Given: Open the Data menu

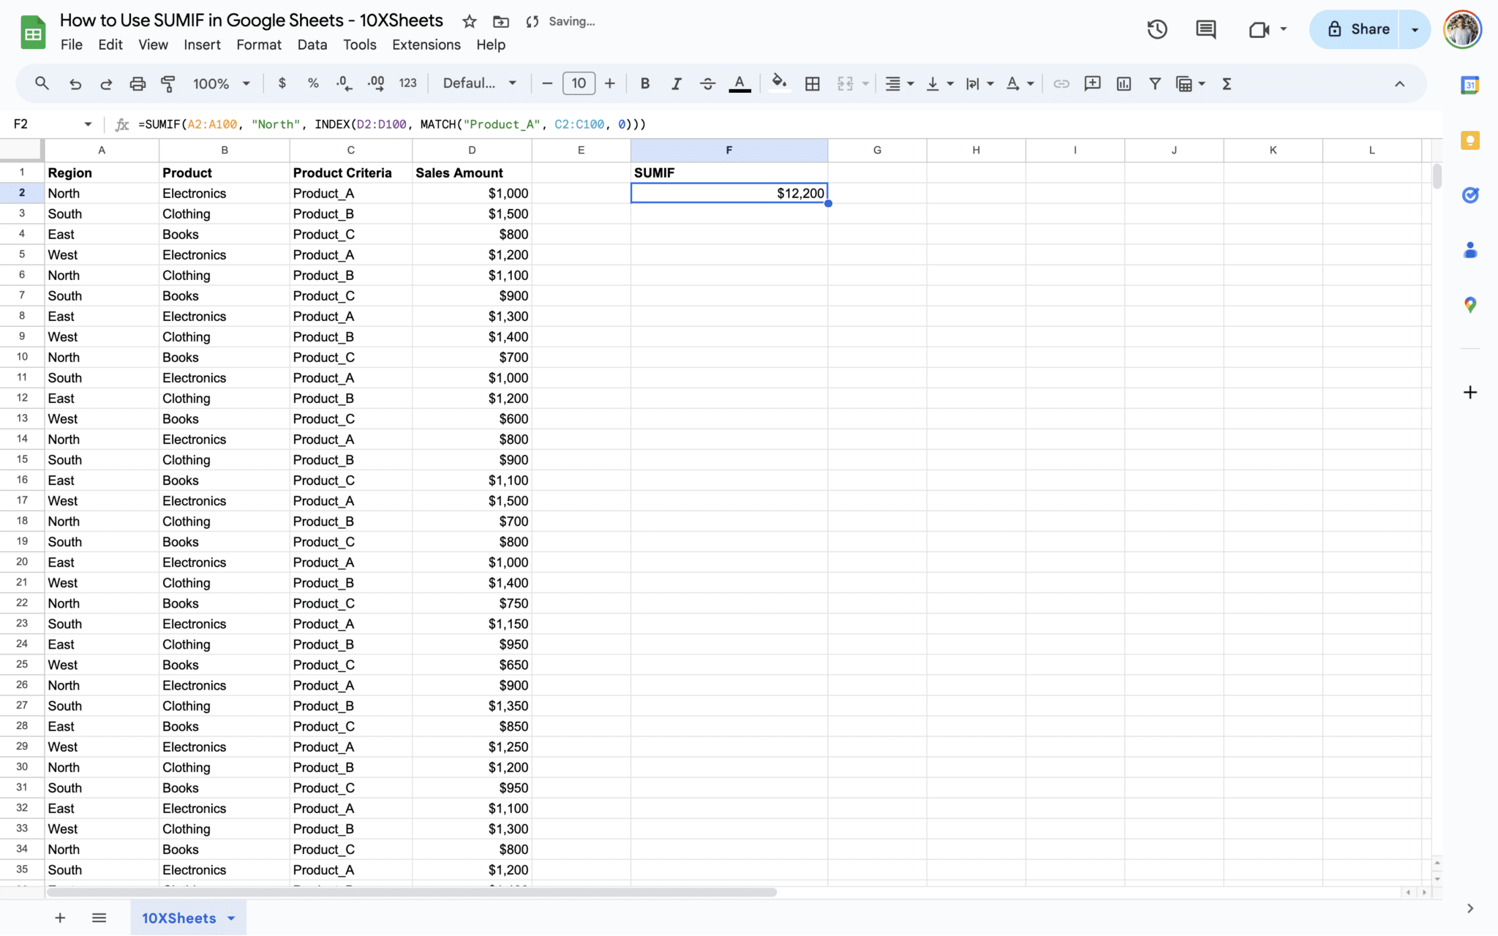Looking at the screenshot, I should (312, 45).
